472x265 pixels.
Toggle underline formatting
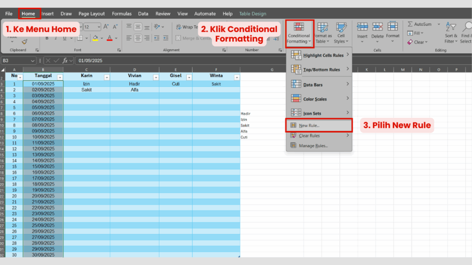click(x=65, y=38)
